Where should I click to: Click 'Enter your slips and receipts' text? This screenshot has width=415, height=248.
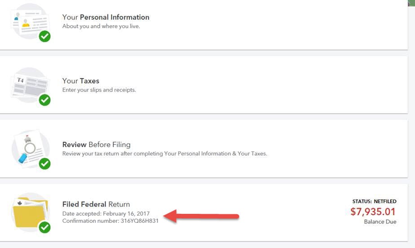click(x=99, y=90)
